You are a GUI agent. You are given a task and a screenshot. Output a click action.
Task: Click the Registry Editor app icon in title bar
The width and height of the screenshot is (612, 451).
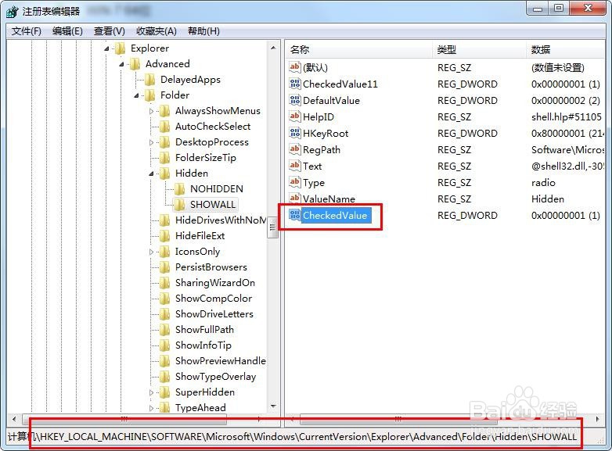pos(12,11)
